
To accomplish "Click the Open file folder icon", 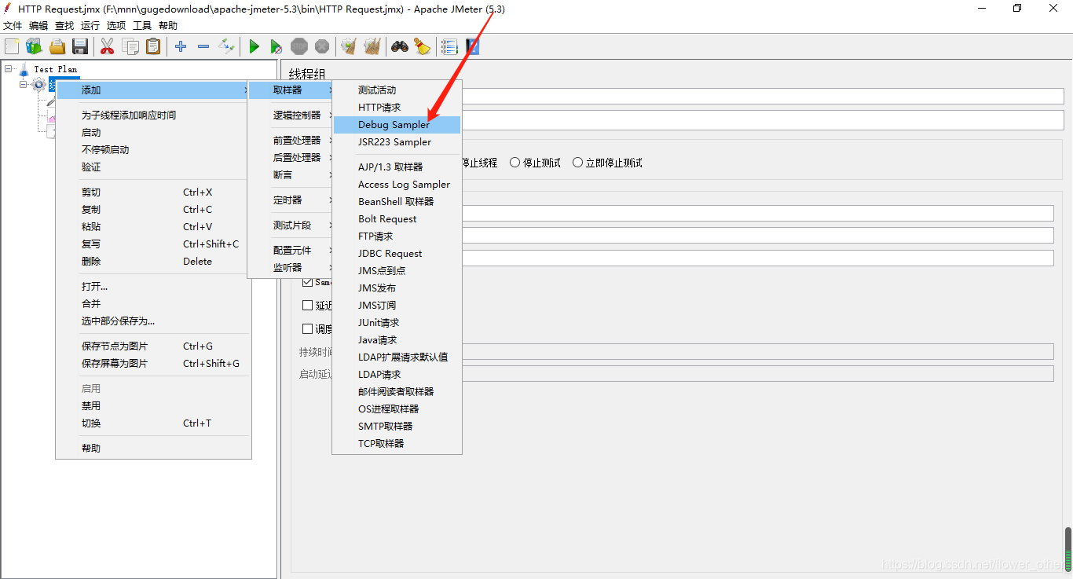I will (57, 46).
